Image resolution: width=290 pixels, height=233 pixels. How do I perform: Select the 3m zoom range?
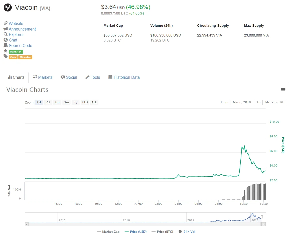[x=66, y=102]
